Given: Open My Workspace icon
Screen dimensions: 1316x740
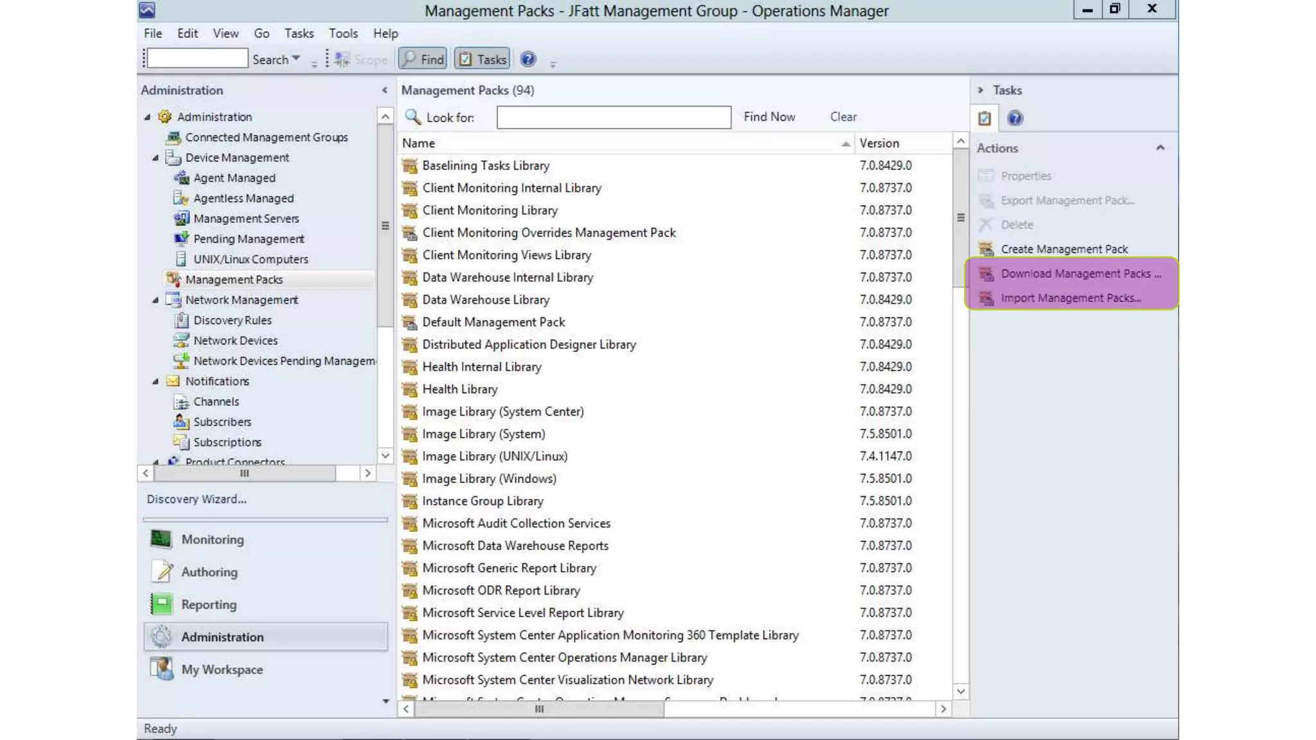Looking at the screenshot, I should (x=161, y=669).
